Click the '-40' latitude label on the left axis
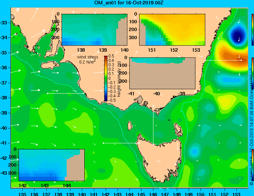Screen dimensions: 254x196 click(x=4, y=128)
